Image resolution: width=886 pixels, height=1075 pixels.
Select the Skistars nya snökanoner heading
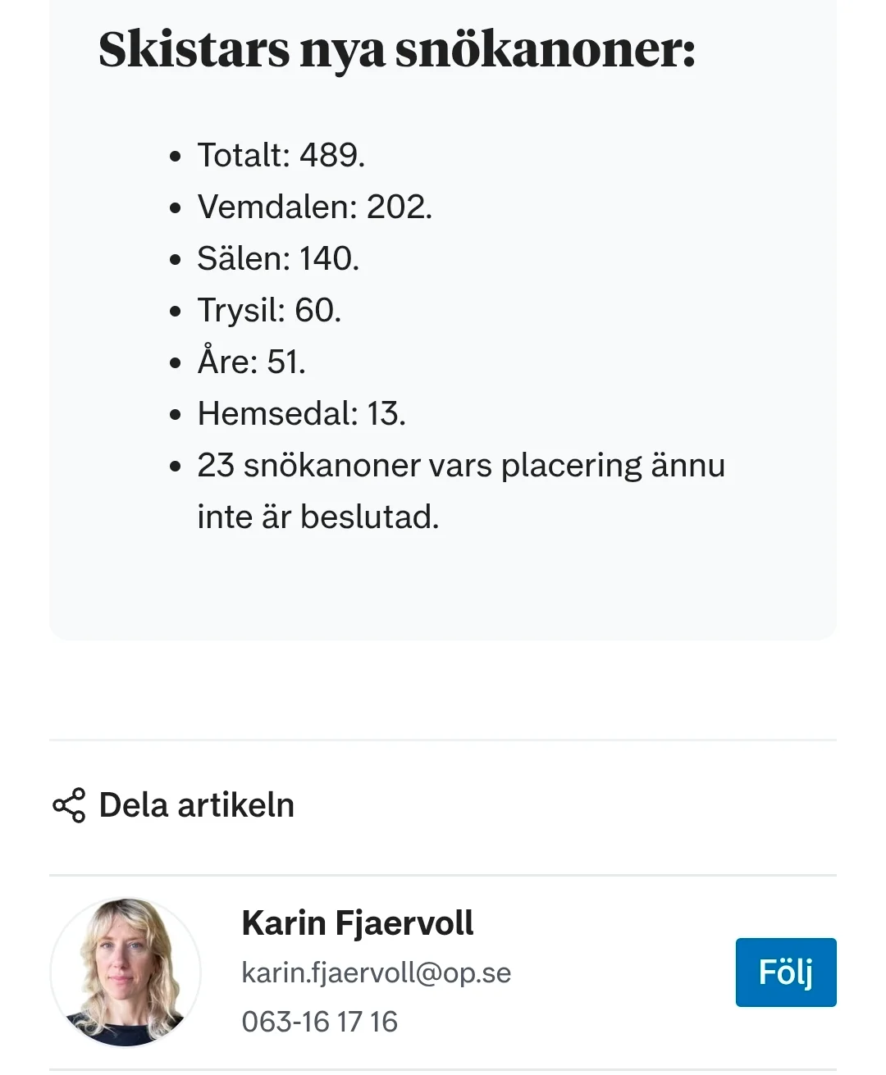(397, 49)
